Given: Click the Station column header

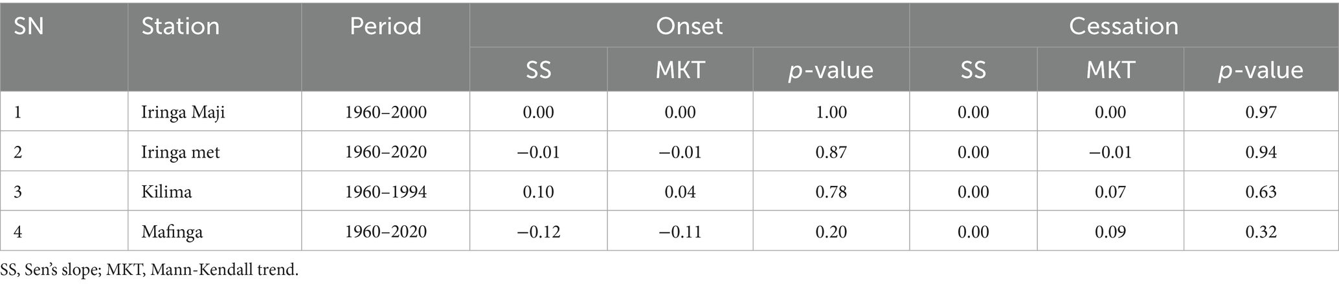Looking at the screenshot, I should (180, 26).
